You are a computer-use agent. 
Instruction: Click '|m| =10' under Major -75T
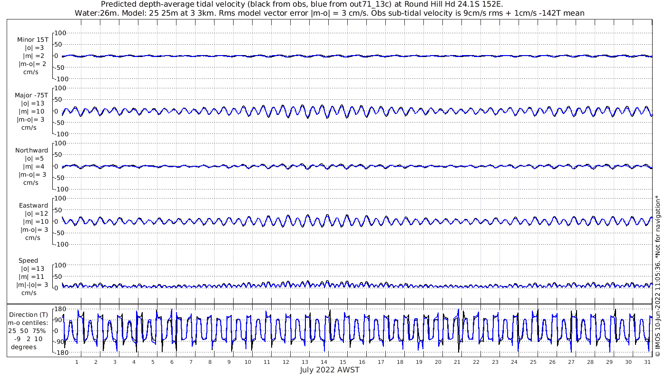33,112
